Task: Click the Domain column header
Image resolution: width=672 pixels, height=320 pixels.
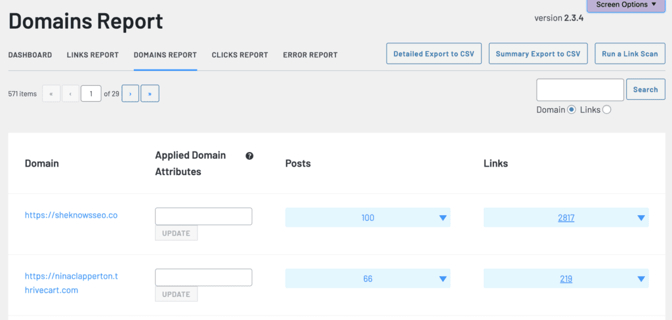Action: click(42, 163)
